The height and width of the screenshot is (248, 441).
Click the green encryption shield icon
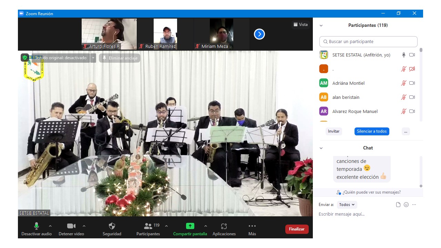tap(25, 58)
